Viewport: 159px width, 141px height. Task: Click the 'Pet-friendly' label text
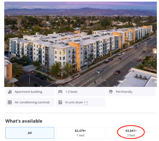(x=124, y=92)
